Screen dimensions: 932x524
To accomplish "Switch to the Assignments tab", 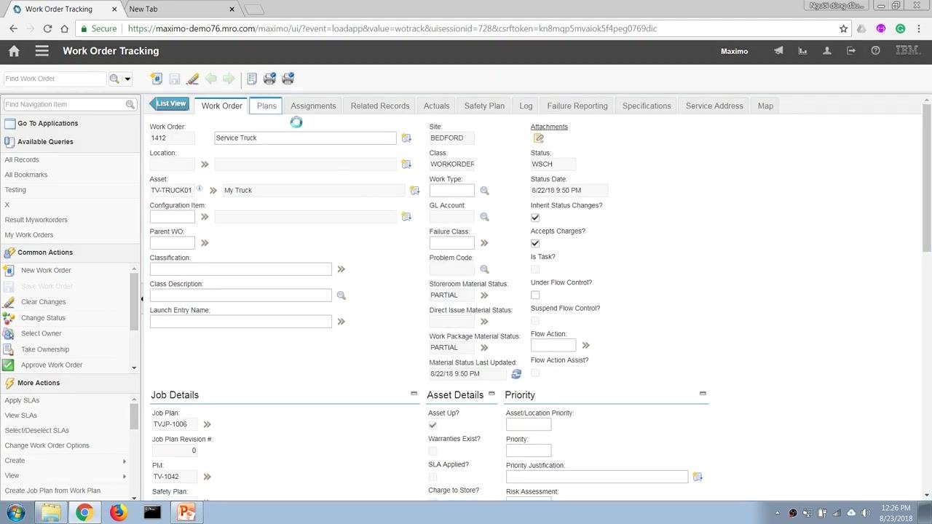I will 313,106.
